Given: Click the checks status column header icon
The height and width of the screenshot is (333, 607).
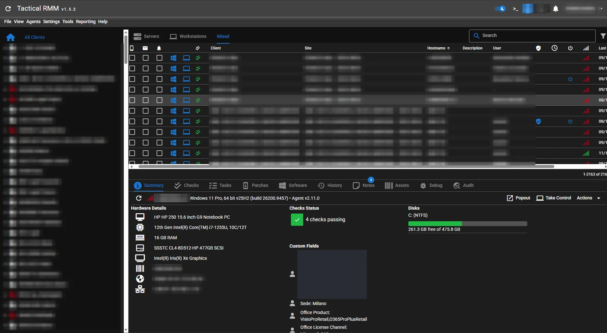Looking at the screenshot, I should [197, 48].
